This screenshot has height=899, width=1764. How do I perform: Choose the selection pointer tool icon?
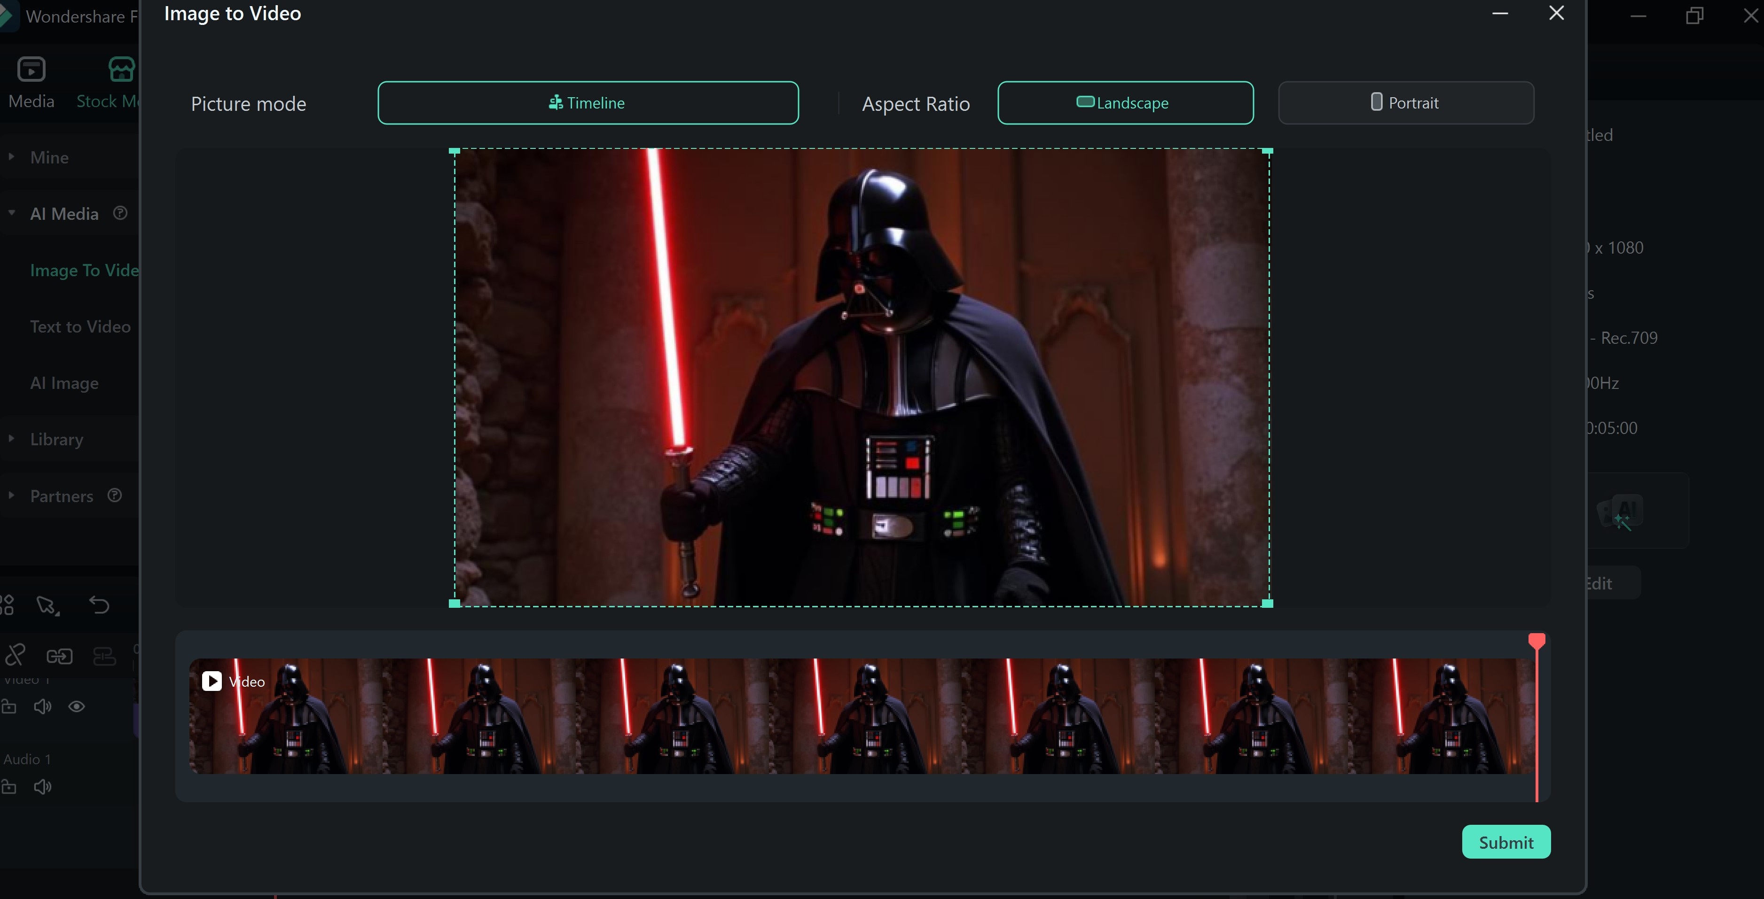tap(48, 605)
